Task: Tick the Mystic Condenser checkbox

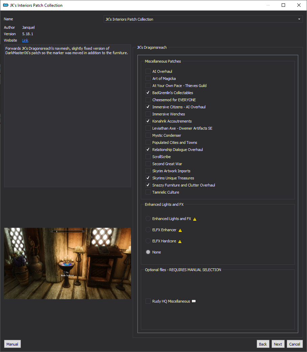Action: click(148, 135)
